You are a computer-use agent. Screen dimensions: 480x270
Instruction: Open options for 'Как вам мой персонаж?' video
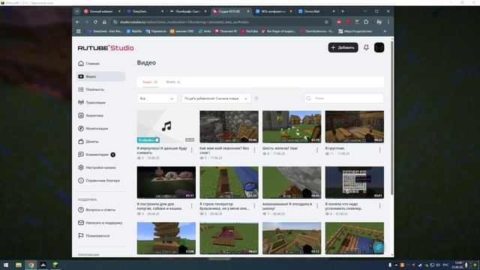(x=254, y=150)
